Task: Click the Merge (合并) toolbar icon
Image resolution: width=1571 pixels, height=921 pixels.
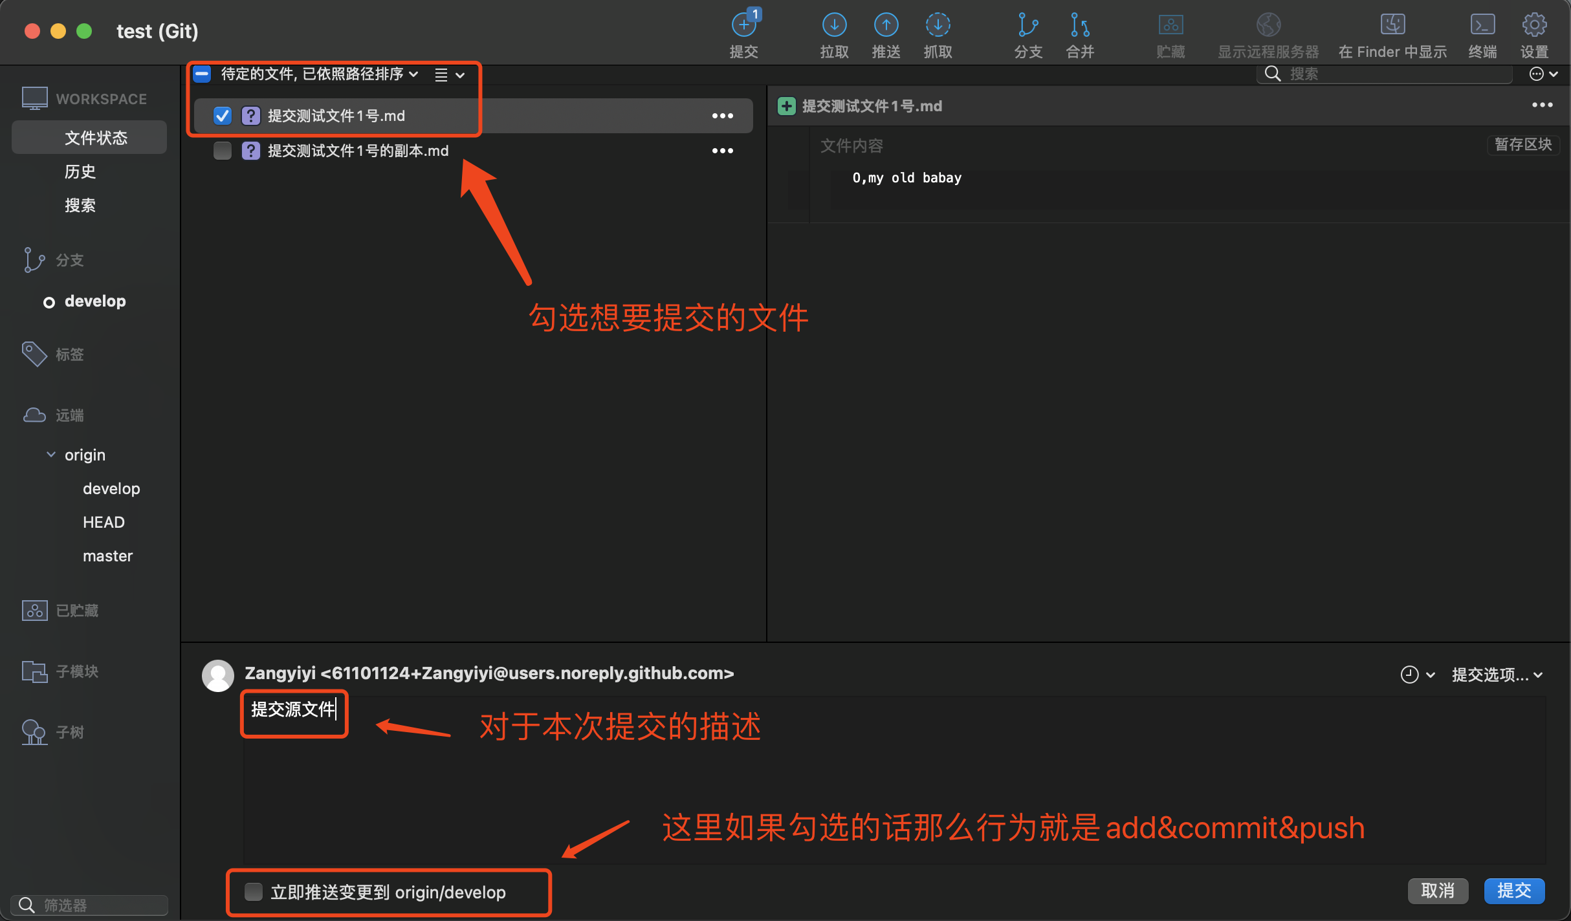Action: point(1079,26)
